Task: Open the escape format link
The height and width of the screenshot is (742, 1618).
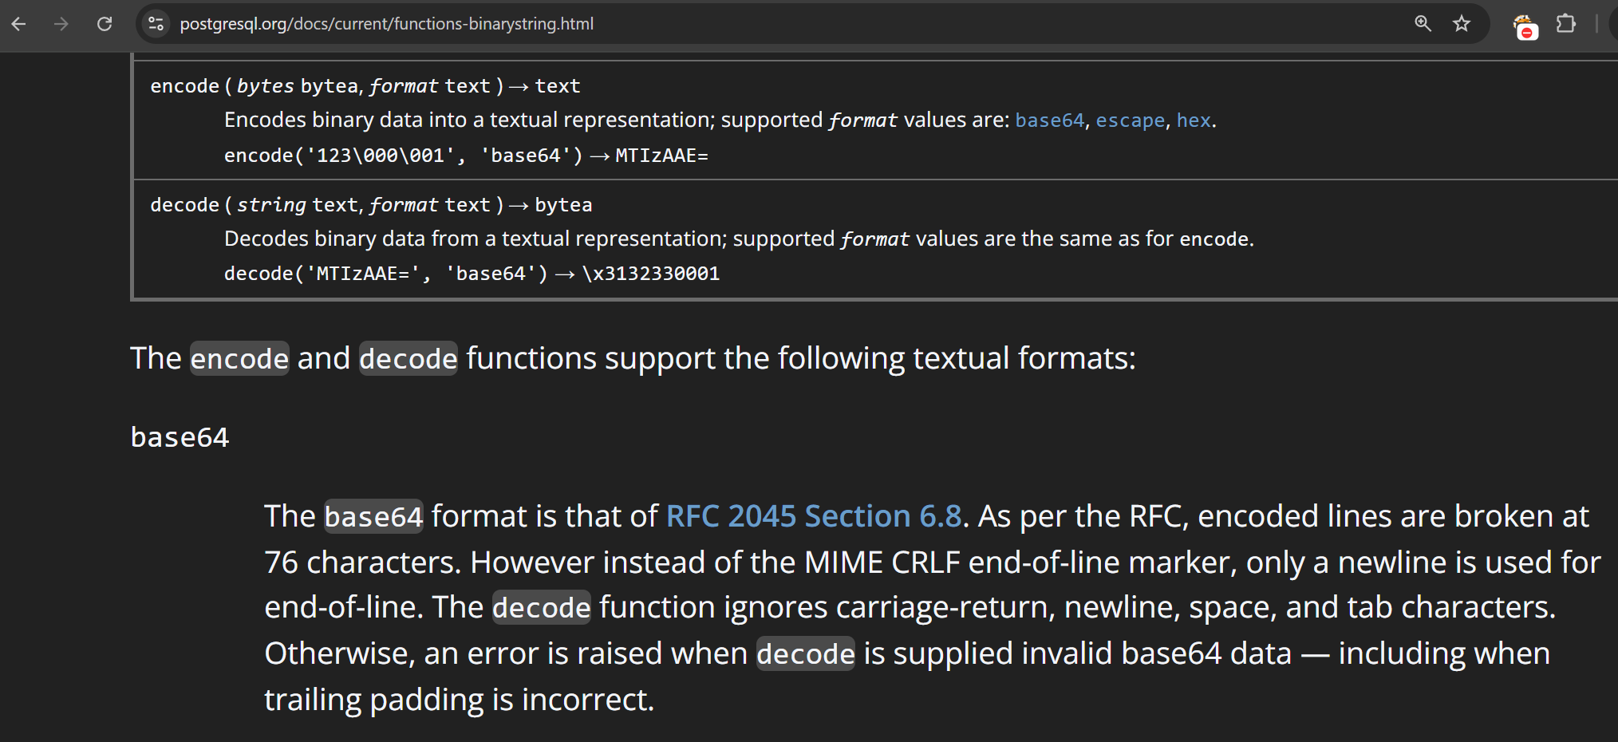Action: [1131, 120]
